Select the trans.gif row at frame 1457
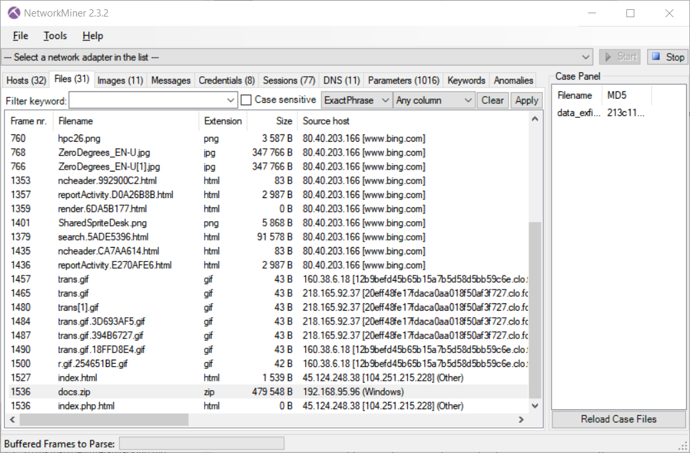 tap(268, 279)
